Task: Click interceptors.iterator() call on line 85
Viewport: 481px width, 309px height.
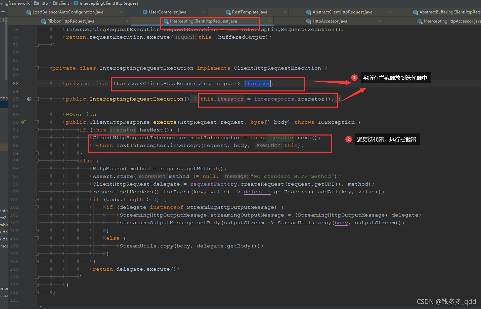Action: pos(292,99)
